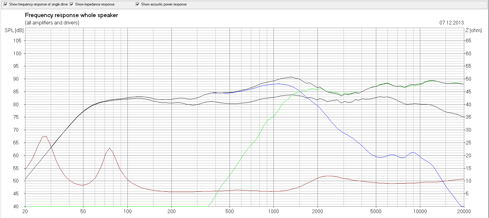Click the 20 frequency axis label
This screenshot has width=489, height=218.
tap(25, 211)
